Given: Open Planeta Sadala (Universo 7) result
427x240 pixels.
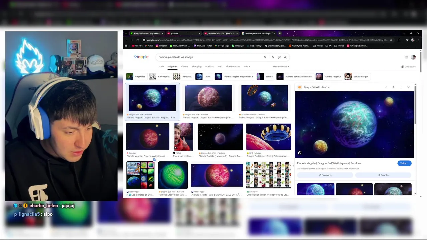Looking at the screenshot, I should [x=221, y=137].
